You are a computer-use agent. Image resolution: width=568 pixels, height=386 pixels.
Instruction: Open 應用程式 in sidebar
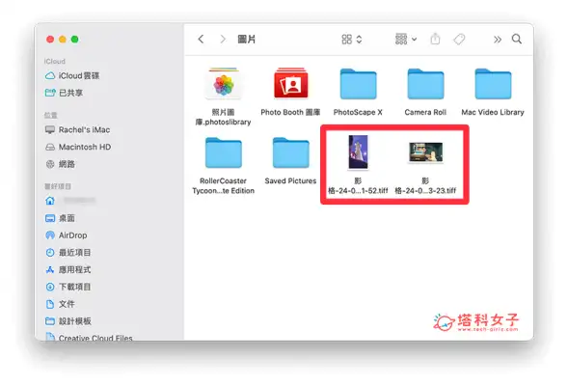click(68, 269)
